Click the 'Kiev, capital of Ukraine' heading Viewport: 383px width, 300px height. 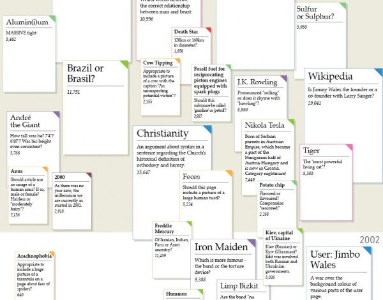pyautogui.click(x=279, y=236)
